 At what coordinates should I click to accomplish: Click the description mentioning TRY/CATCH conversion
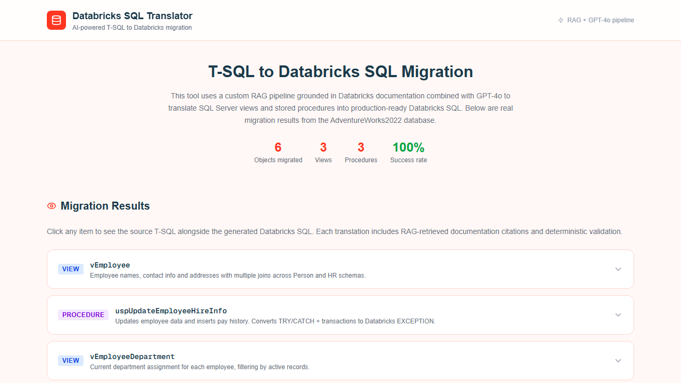pyautogui.click(x=276, y=321)
